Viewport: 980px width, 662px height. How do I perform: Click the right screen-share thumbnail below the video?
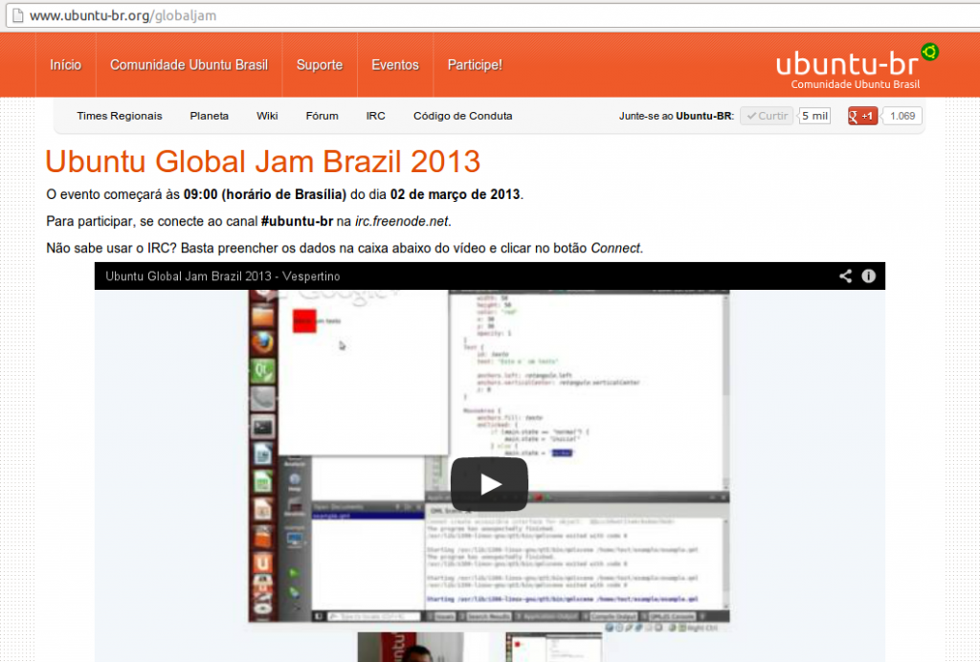point(554,647)
